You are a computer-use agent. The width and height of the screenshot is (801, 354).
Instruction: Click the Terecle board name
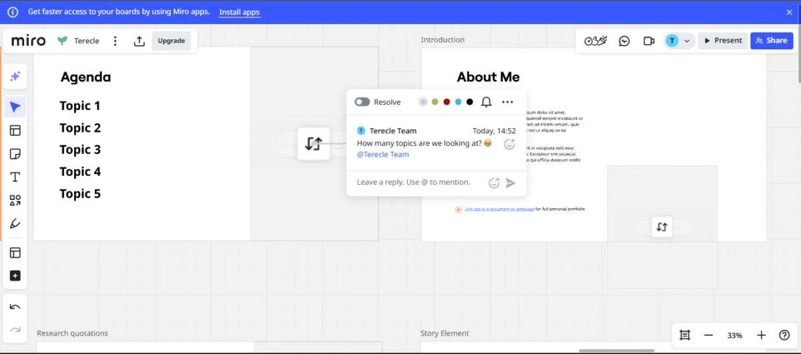87,41
